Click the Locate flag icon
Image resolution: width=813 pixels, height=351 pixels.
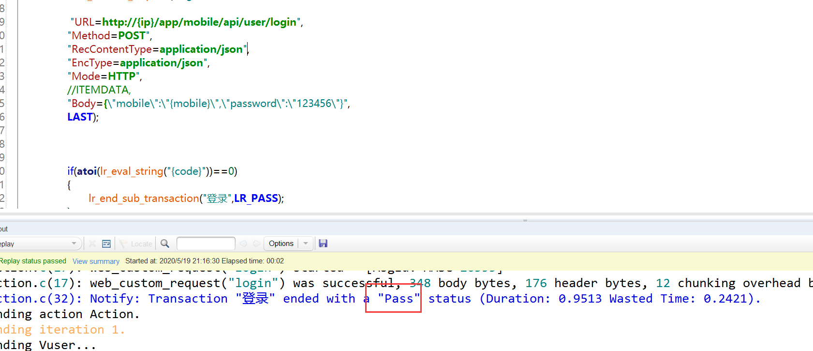coord(124,244)
